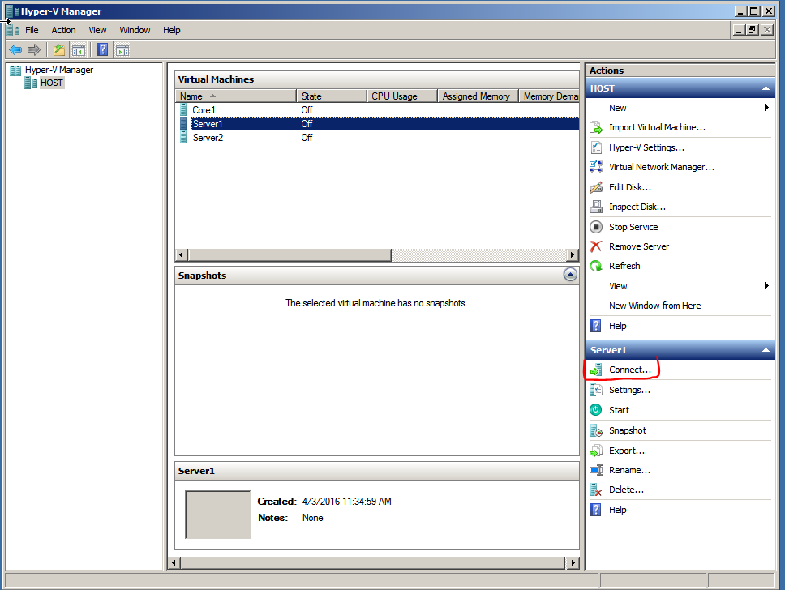This screenshot has height=590, width=785.
Task: Click the Hyper-V Settings icon
Action: 596,147
